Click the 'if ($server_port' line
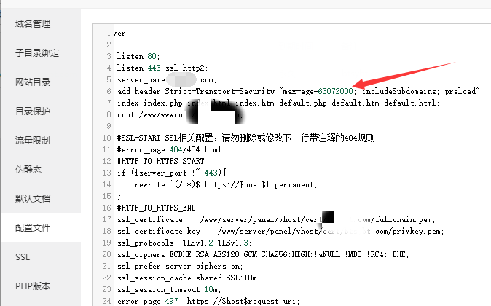 (x=172, y=173)
